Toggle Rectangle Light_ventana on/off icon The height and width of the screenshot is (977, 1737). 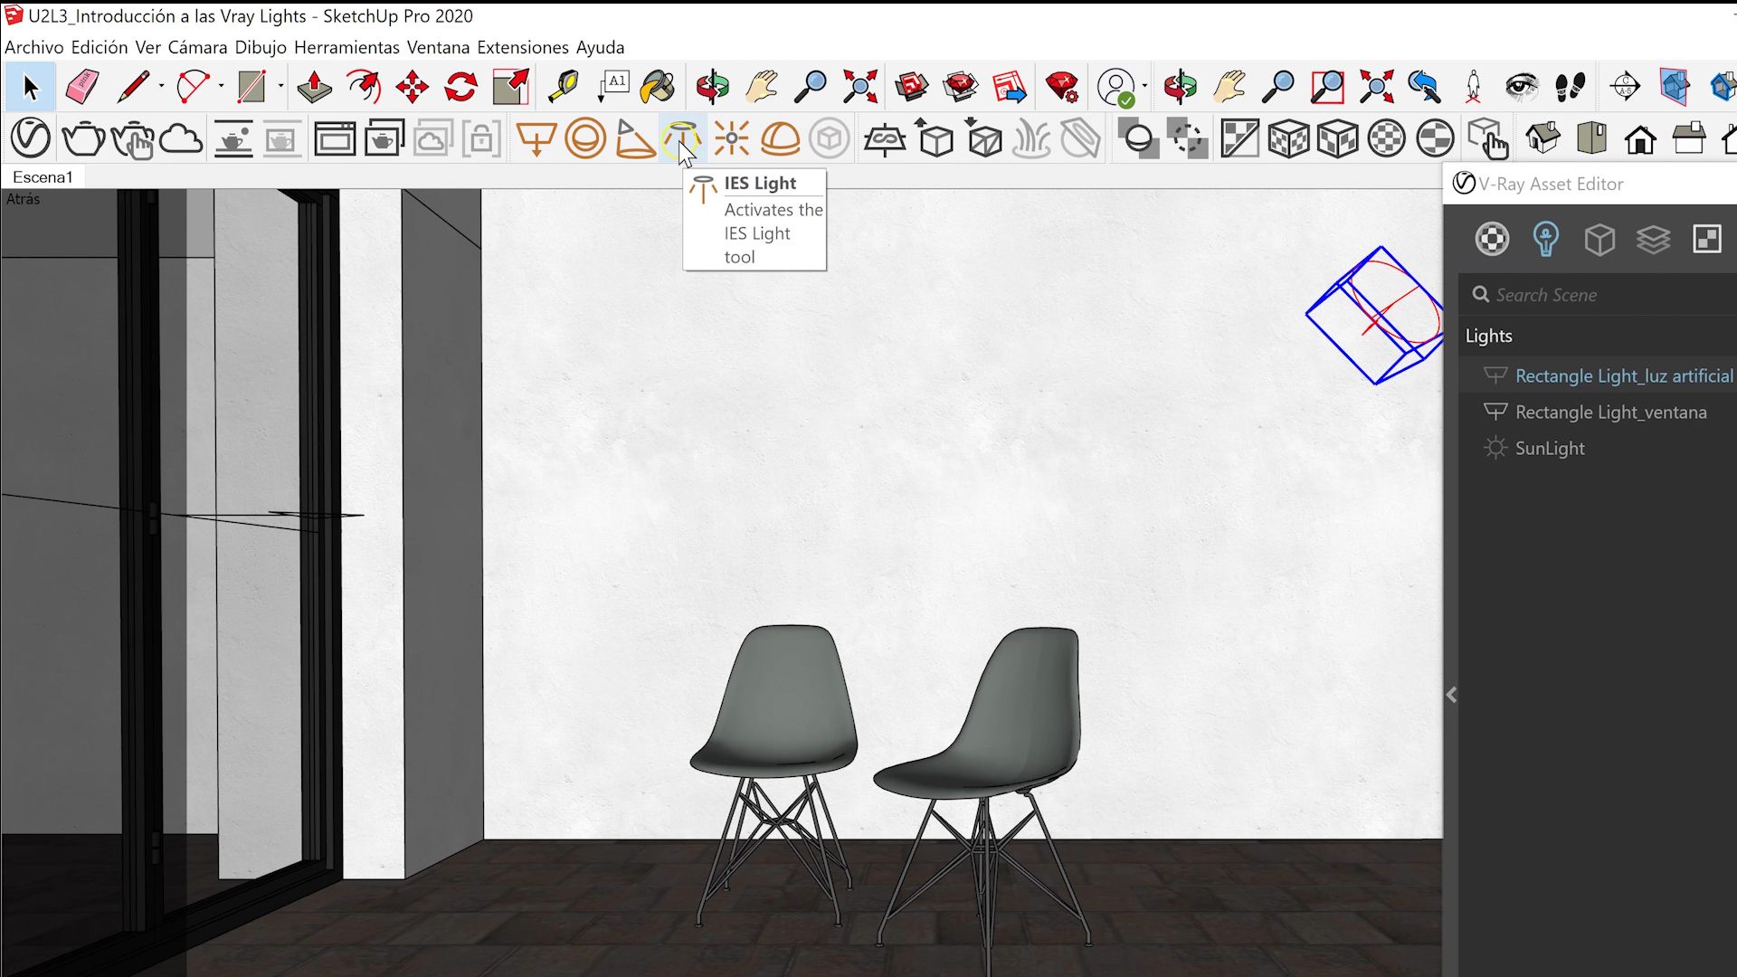click(x=1495, y=412)
